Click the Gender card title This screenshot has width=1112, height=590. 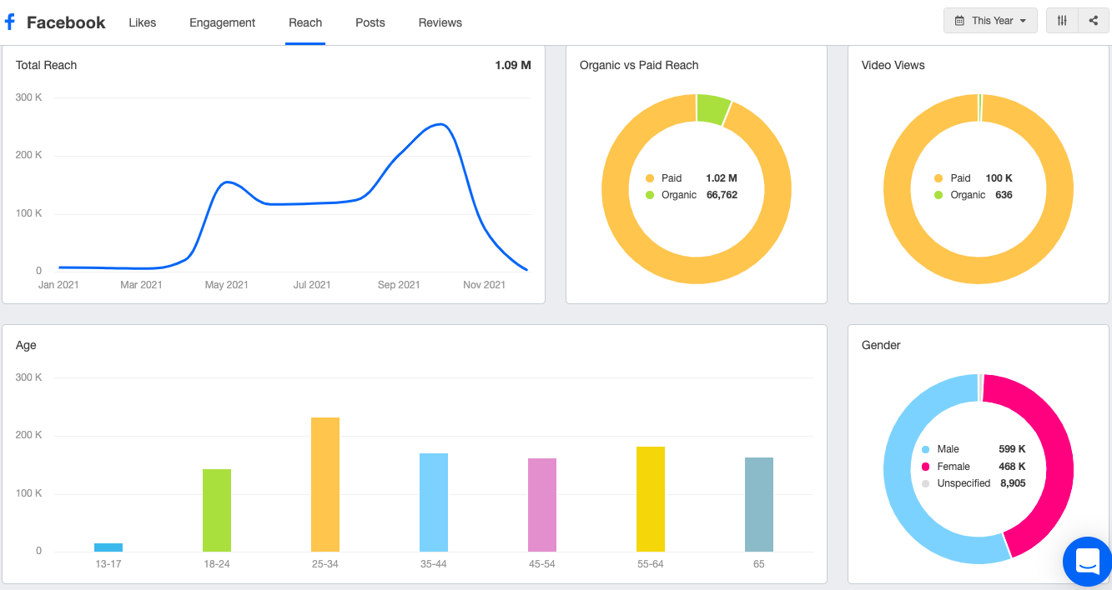(x=881, y=345)
